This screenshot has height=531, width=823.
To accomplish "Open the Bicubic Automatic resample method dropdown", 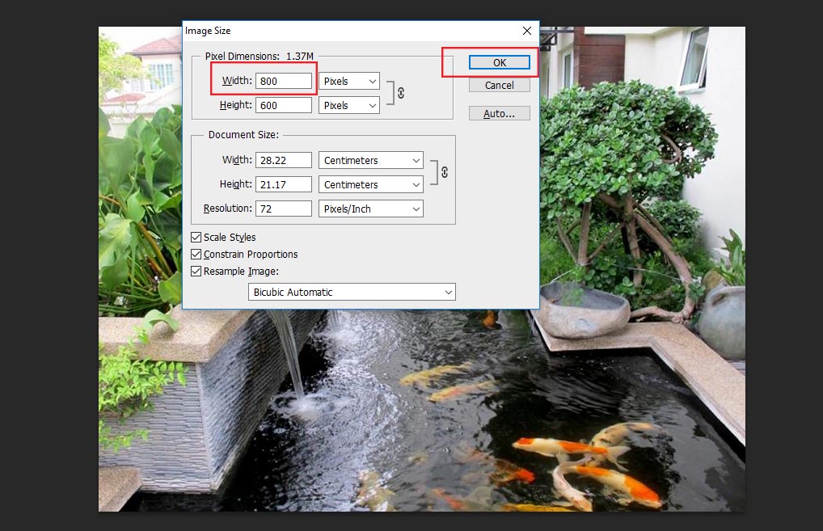I will [351, 292].
